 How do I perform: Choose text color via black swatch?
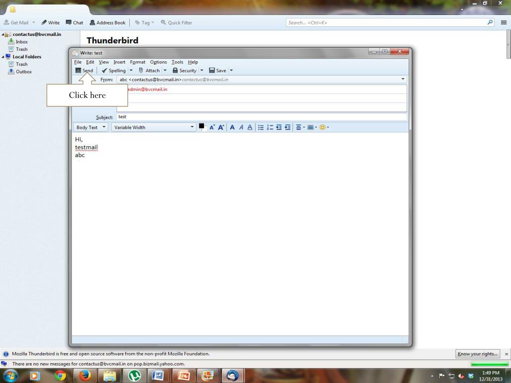coord(202,126)
